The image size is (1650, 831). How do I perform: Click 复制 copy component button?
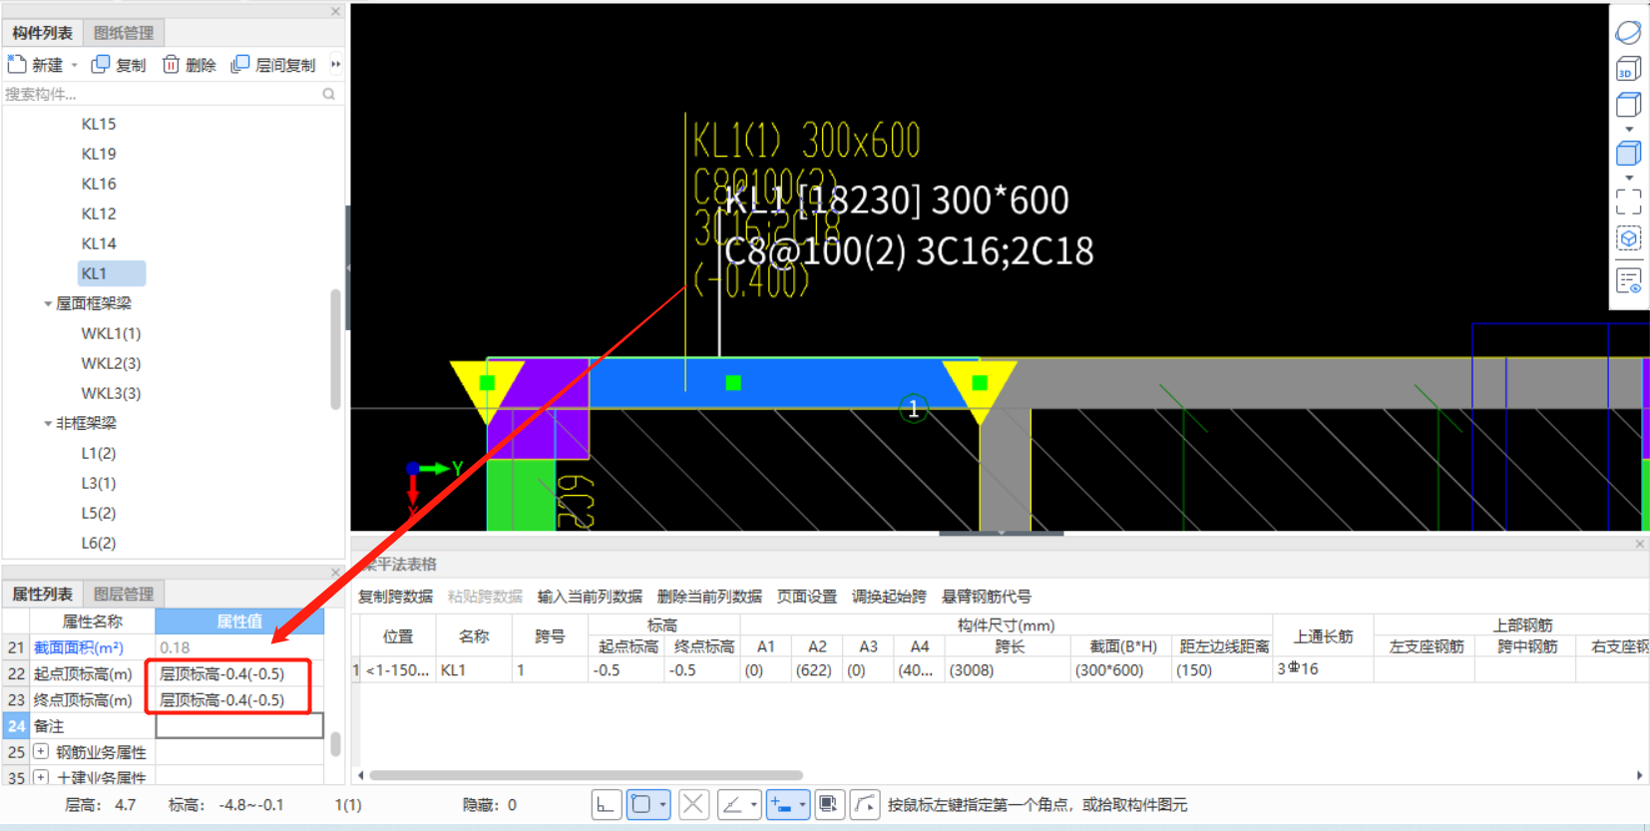point(119,64)
